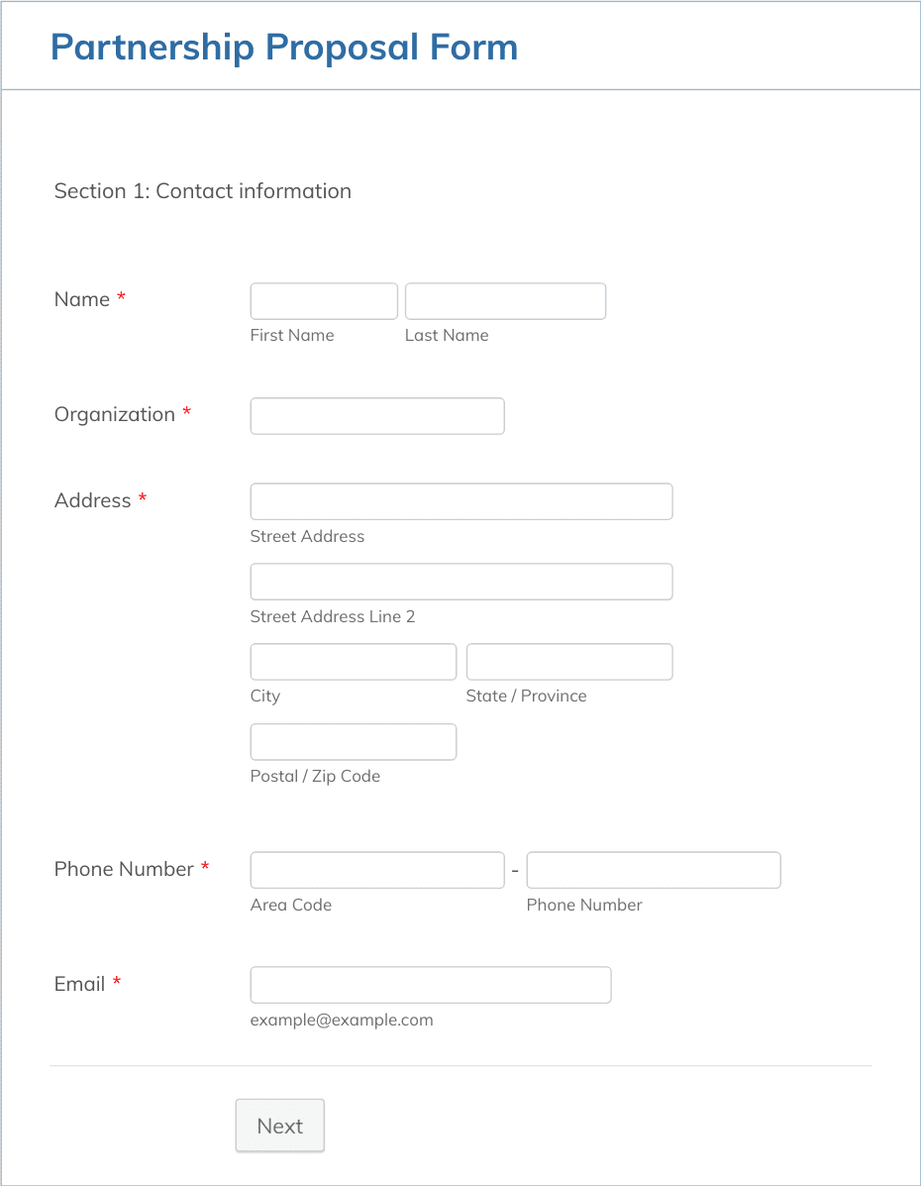Click the Phone Number label on left
Image resolution: width=921 pixels, height=1186 pixels.
pyautogui.click(x=124, y=869)
